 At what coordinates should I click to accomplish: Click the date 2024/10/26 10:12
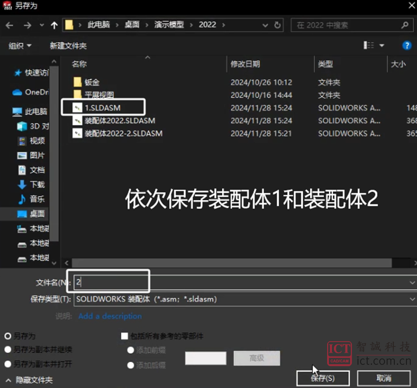[x=261, y=82]
